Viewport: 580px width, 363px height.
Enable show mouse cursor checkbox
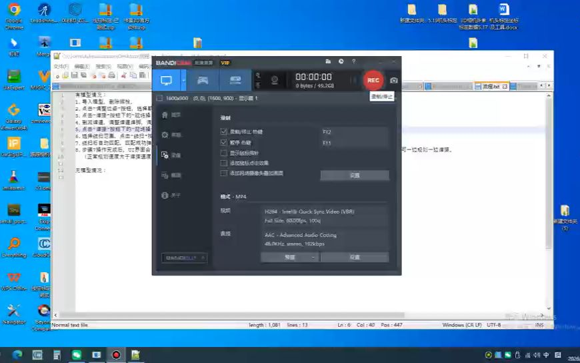[x=223, y=153]
